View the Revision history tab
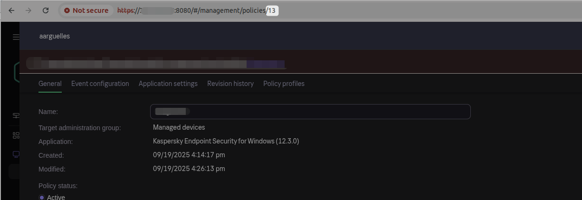The height and width of the screenshot is (200, 582). tap(230, 84)
